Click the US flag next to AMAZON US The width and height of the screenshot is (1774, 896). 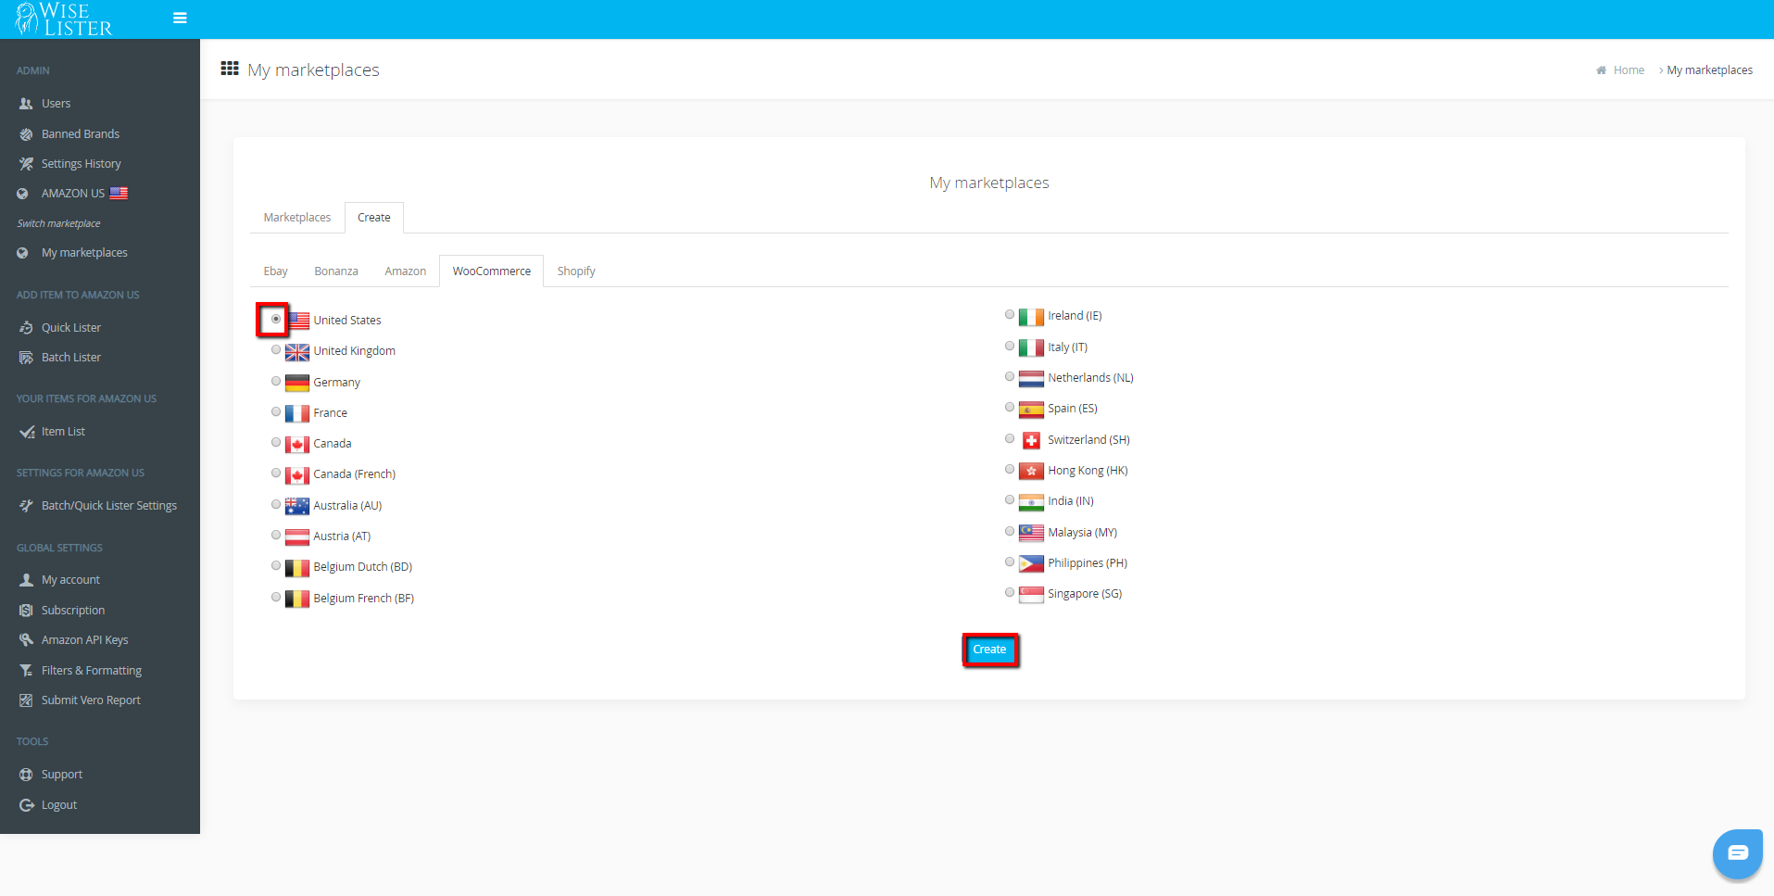119,193
